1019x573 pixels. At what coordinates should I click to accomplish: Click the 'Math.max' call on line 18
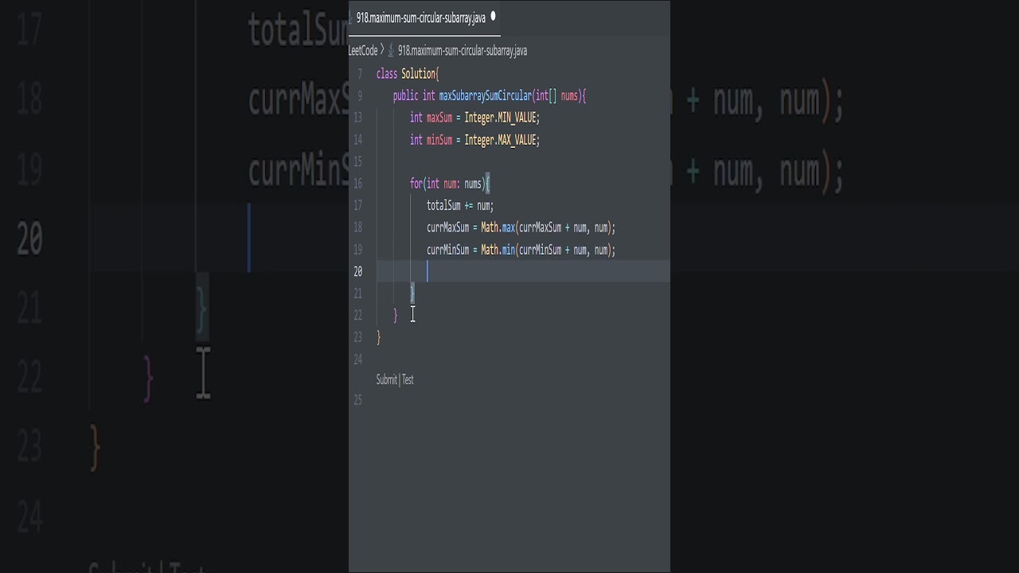point(498,228)
